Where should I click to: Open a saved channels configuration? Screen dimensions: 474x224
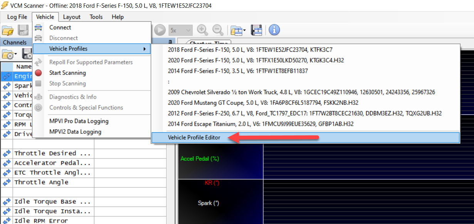(x=8, y=54)
